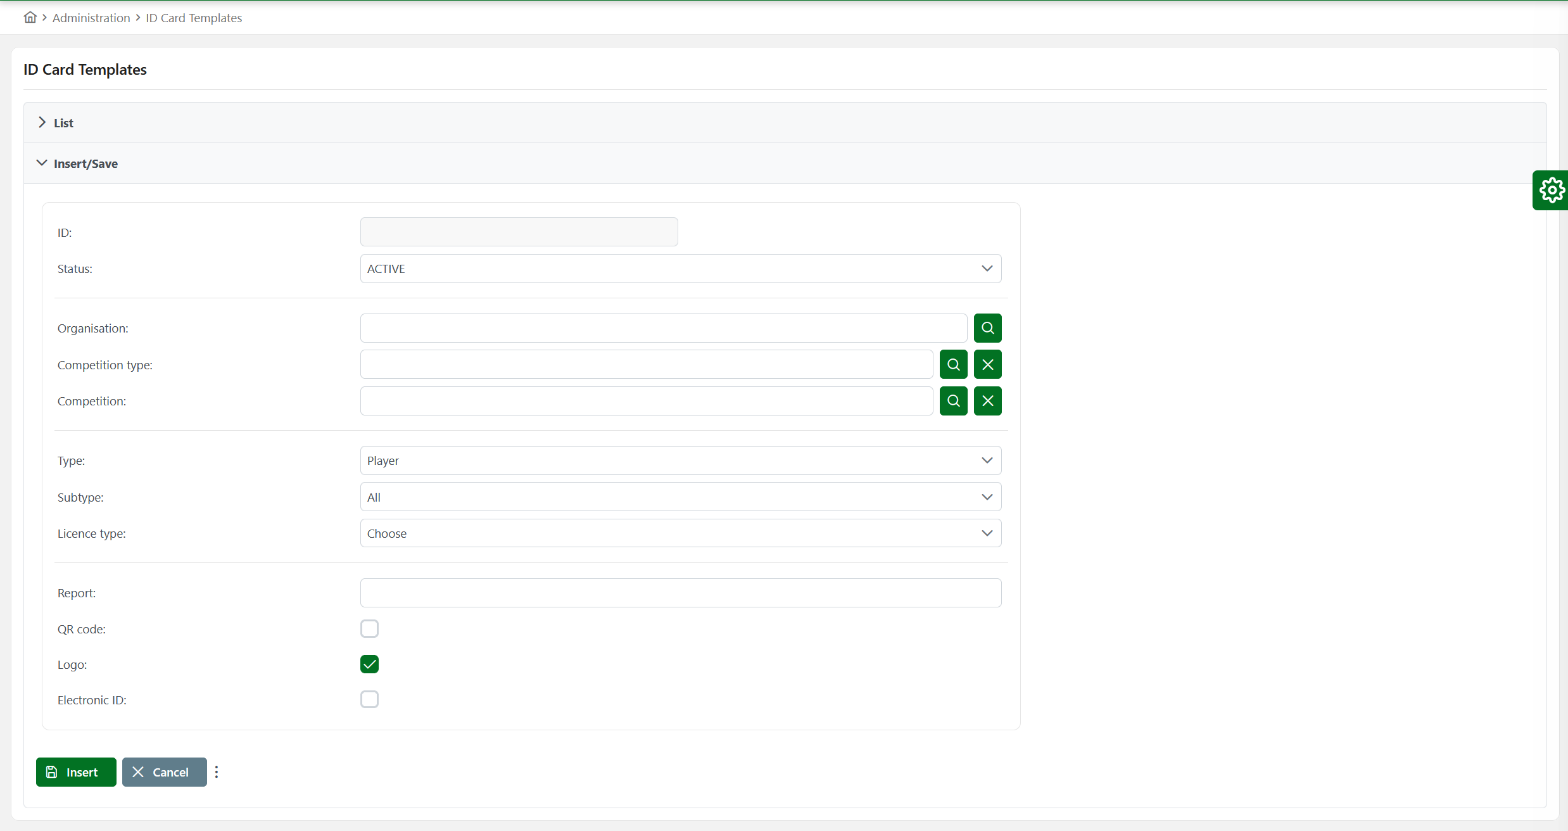Image resolution: width=1568 pixels, height=831 pixels.
Task: Open the Licence type Choose dropdown
Action: pos(680,533)
